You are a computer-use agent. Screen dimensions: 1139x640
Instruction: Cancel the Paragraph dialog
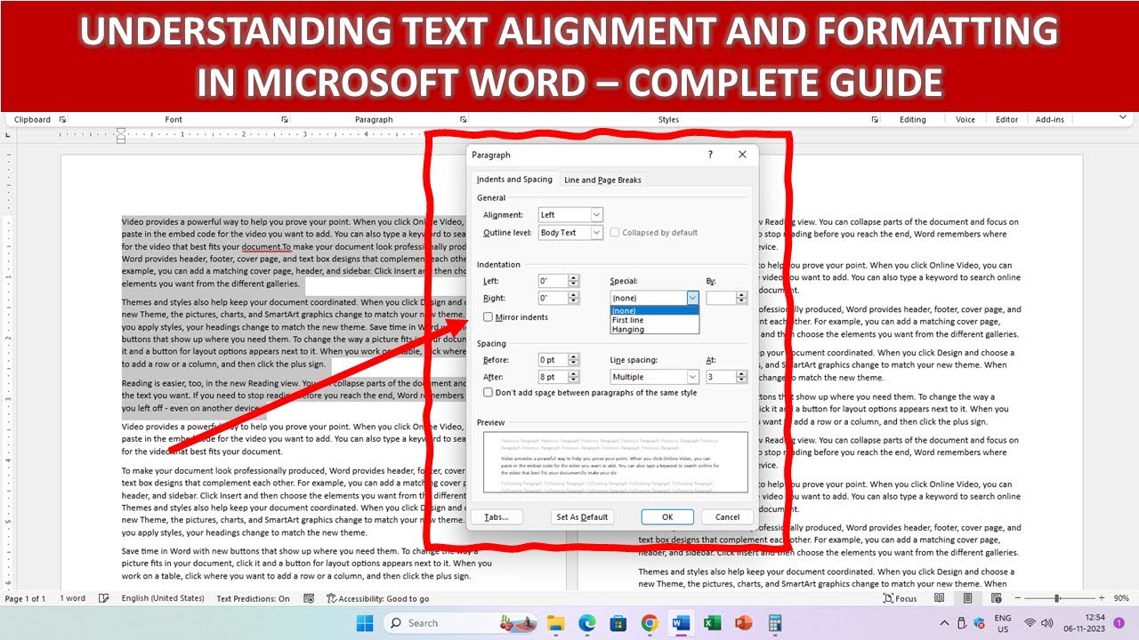tap(727, 516)
